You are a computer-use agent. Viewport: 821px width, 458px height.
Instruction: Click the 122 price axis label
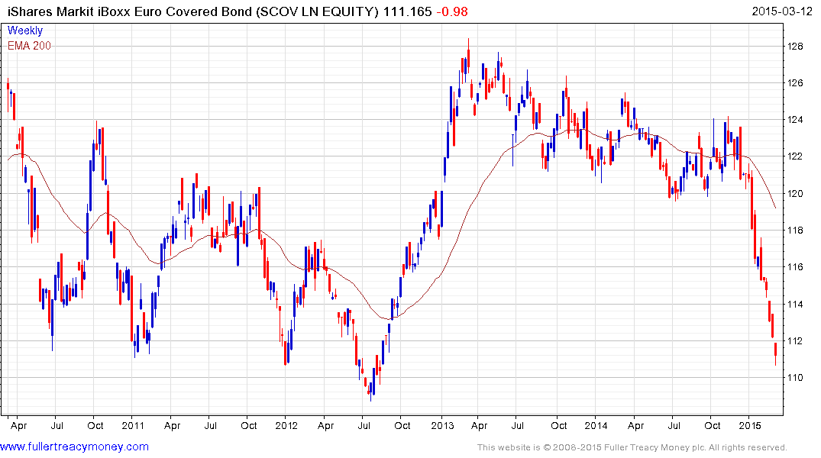pyautogui.click(x=795, y=156)
